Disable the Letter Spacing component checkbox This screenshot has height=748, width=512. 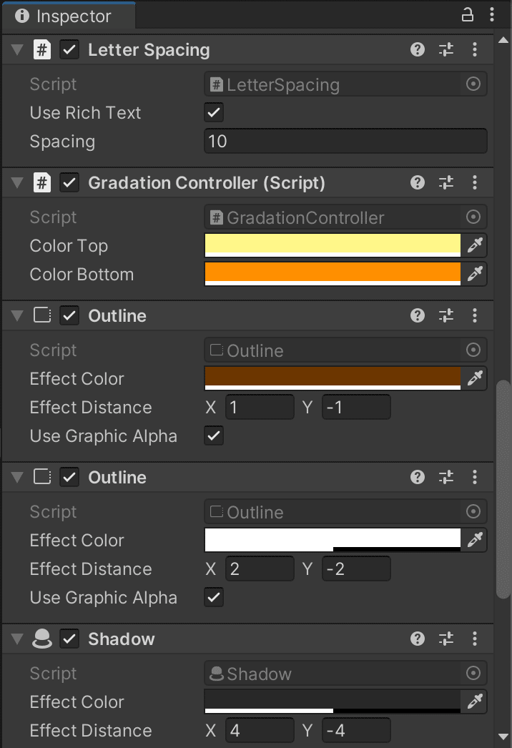pos(69,49)
